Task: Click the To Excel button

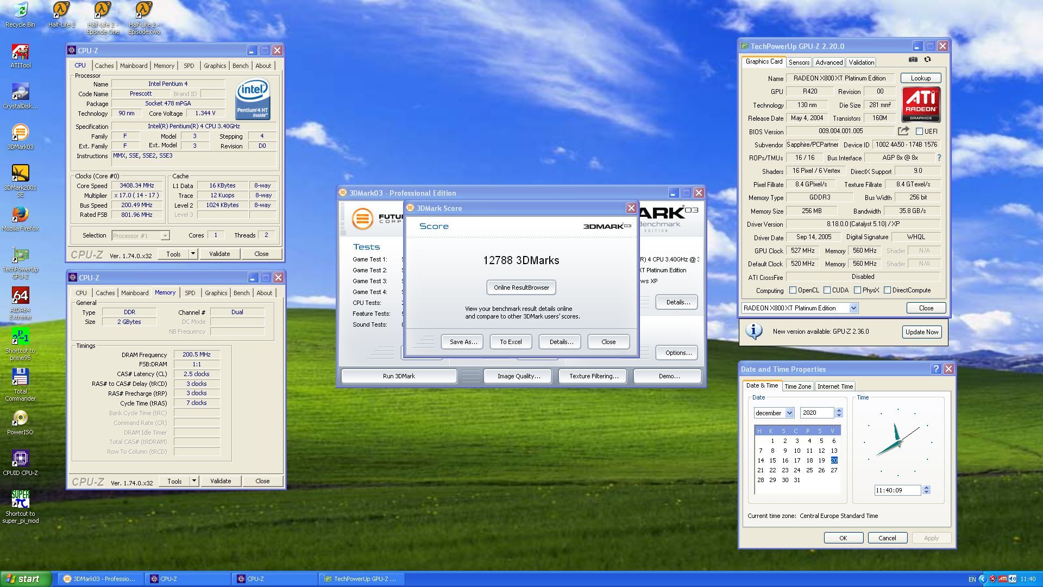Action: [511, 342]
